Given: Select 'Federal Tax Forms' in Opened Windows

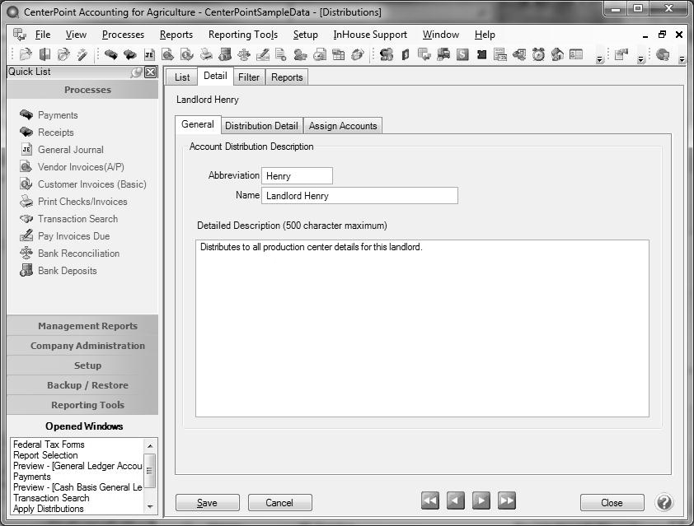Looking at the screenshot, I should pos(49,445).
